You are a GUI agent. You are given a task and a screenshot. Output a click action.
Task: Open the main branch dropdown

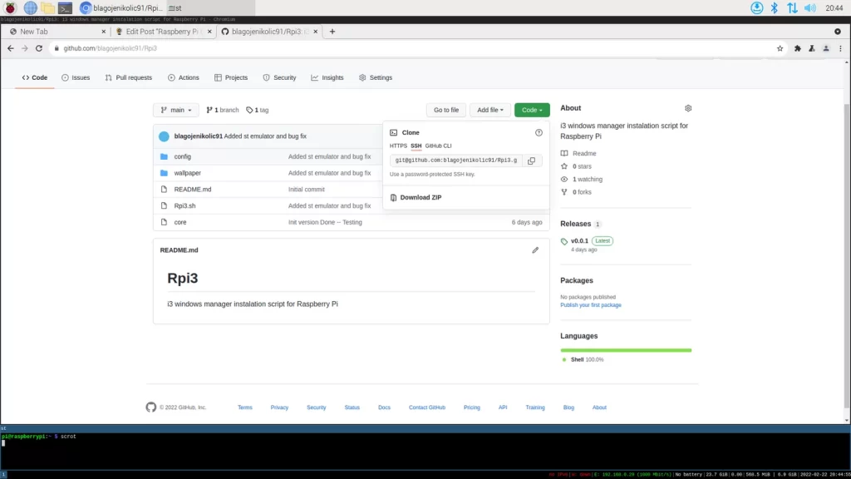click(x=176, y=110)
